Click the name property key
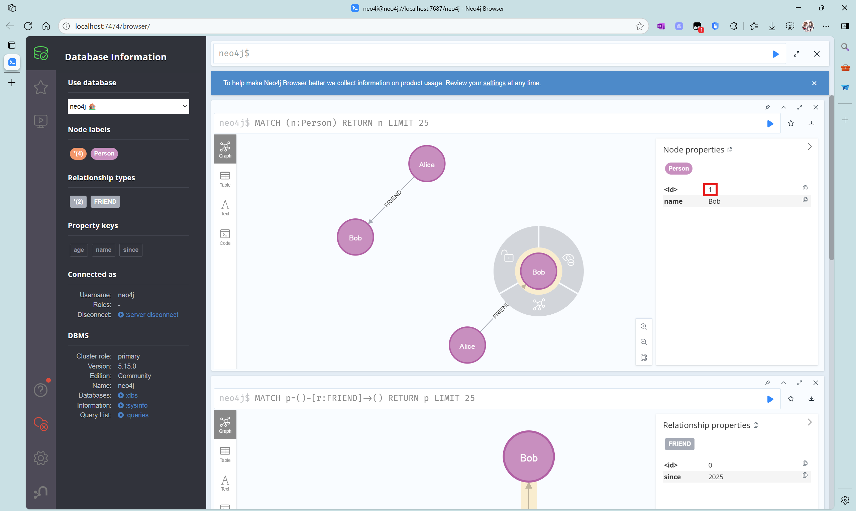 tap(104, 250)
